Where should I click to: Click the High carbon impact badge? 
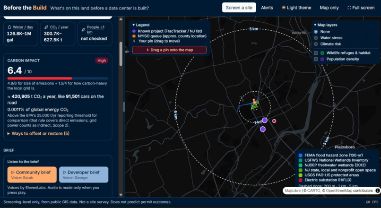tap(102, 61)
